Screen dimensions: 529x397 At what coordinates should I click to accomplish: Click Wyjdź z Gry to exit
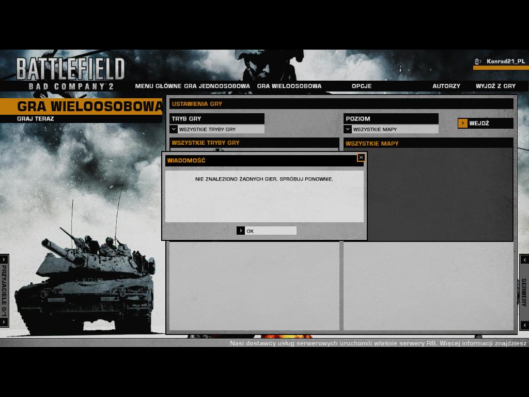click(x=495, y=86)
